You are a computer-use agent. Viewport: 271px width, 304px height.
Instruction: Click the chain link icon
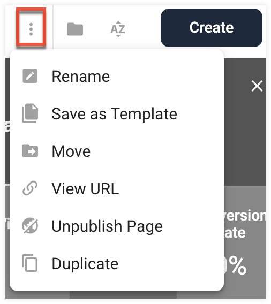tap(30, 188)
